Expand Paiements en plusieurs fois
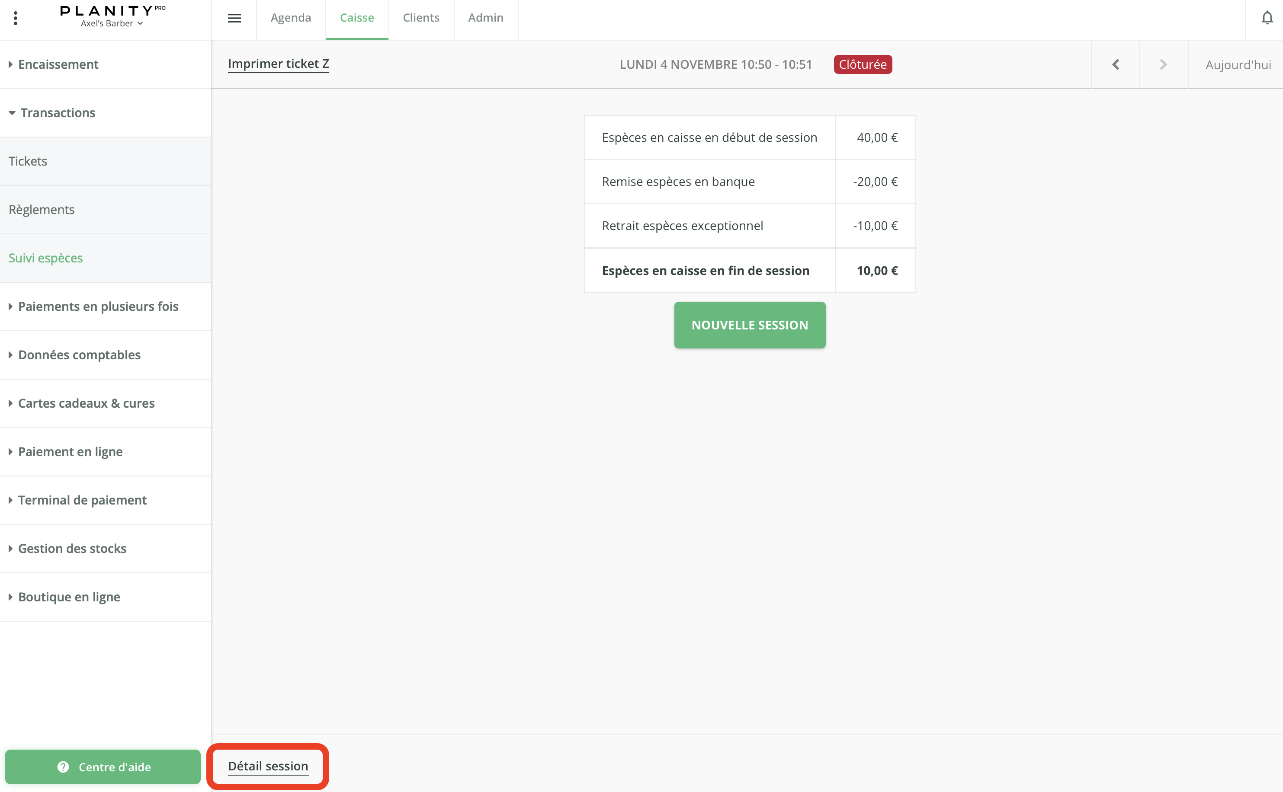 pyautogui.click(x=98, y=307)
